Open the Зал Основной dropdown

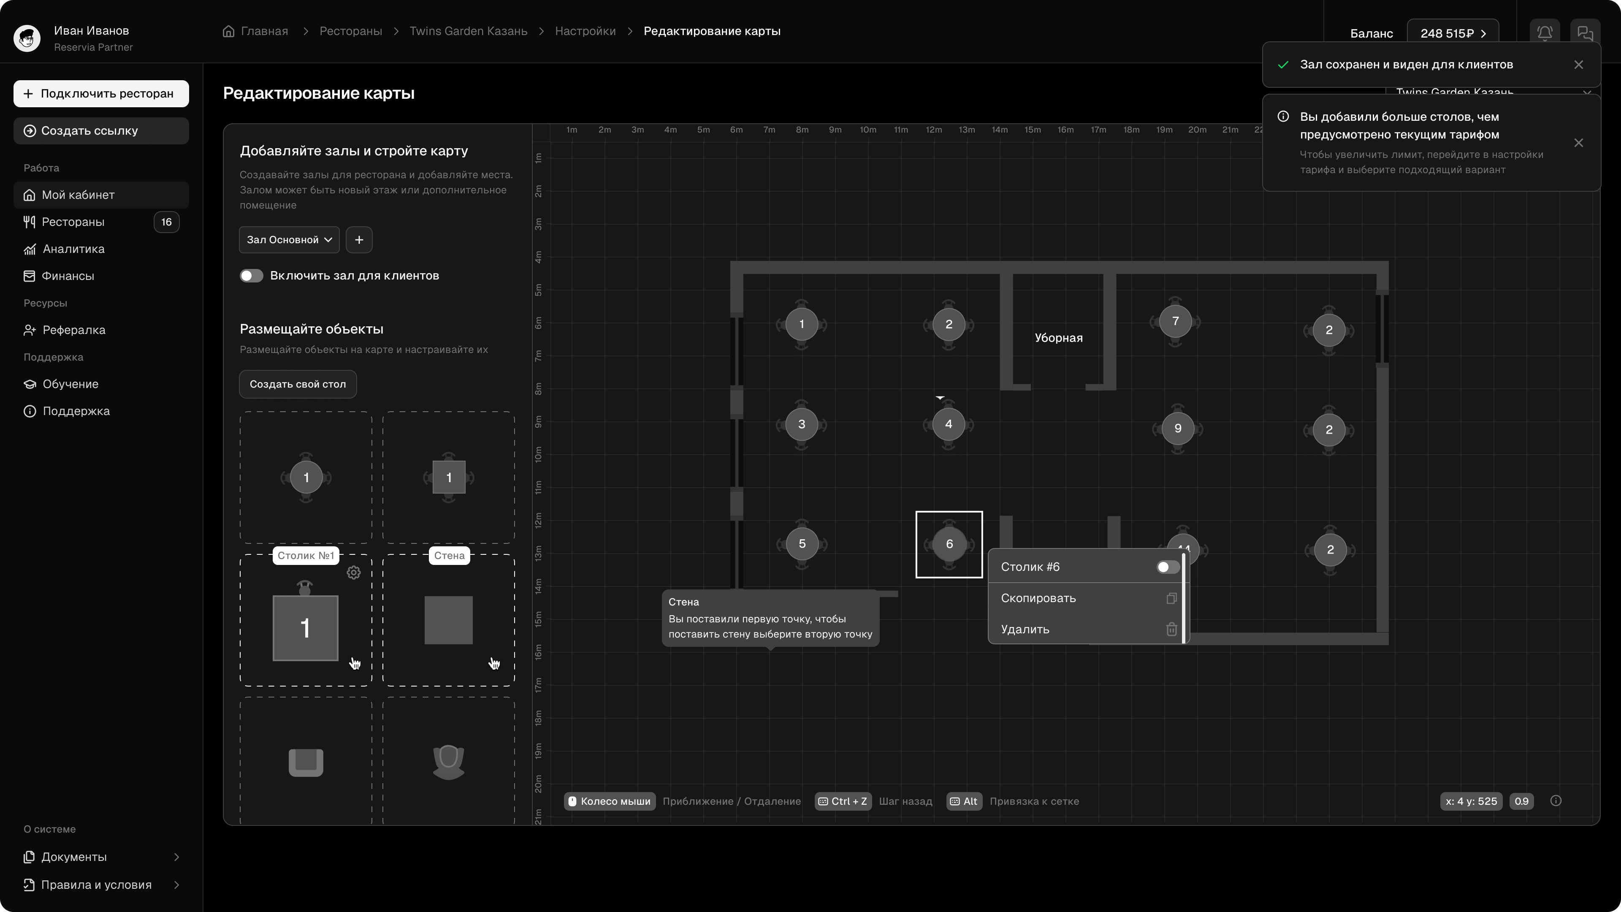[289, 239]
